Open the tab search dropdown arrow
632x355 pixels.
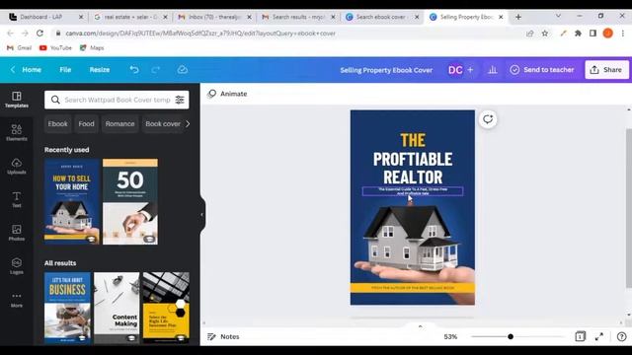pyautogui.click(x=558, y=16)
